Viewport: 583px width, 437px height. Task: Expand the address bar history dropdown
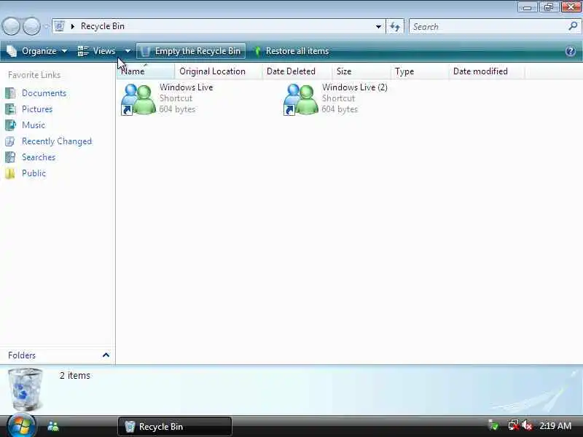[378, 26]
